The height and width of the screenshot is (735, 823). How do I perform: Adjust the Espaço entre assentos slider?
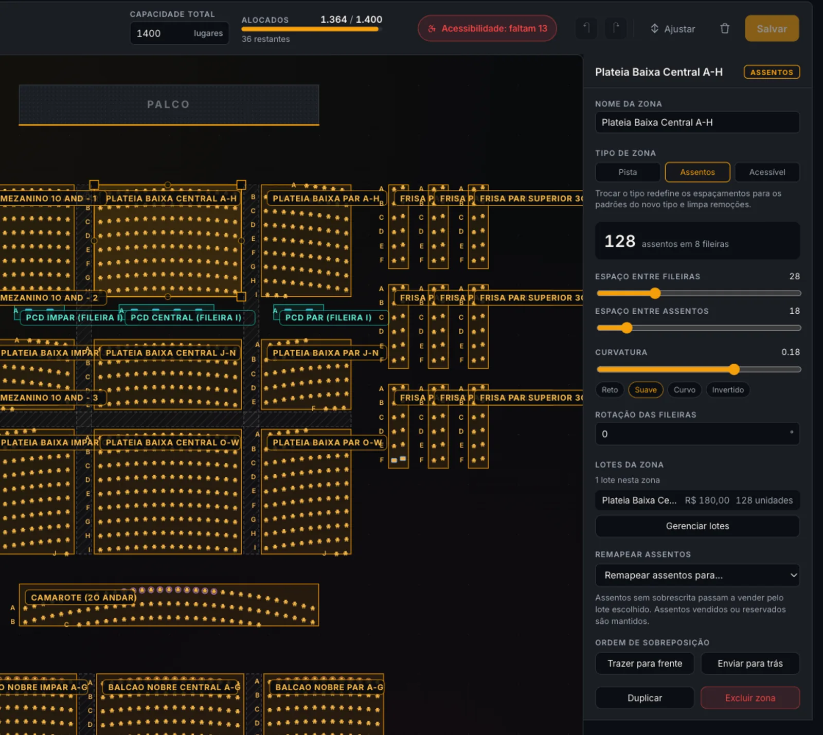[627, 328]
